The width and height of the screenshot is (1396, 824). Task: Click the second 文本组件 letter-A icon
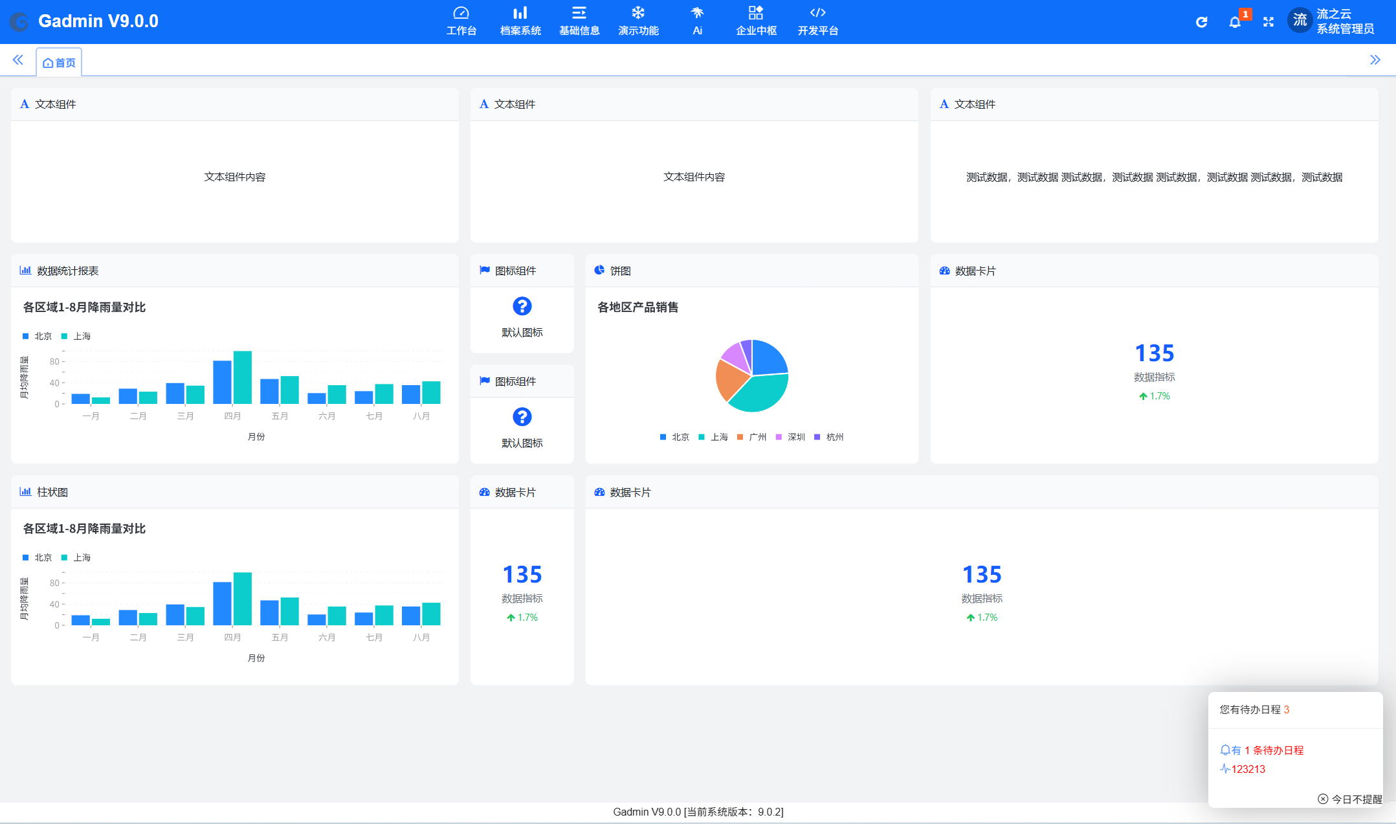tap(484, 104)
